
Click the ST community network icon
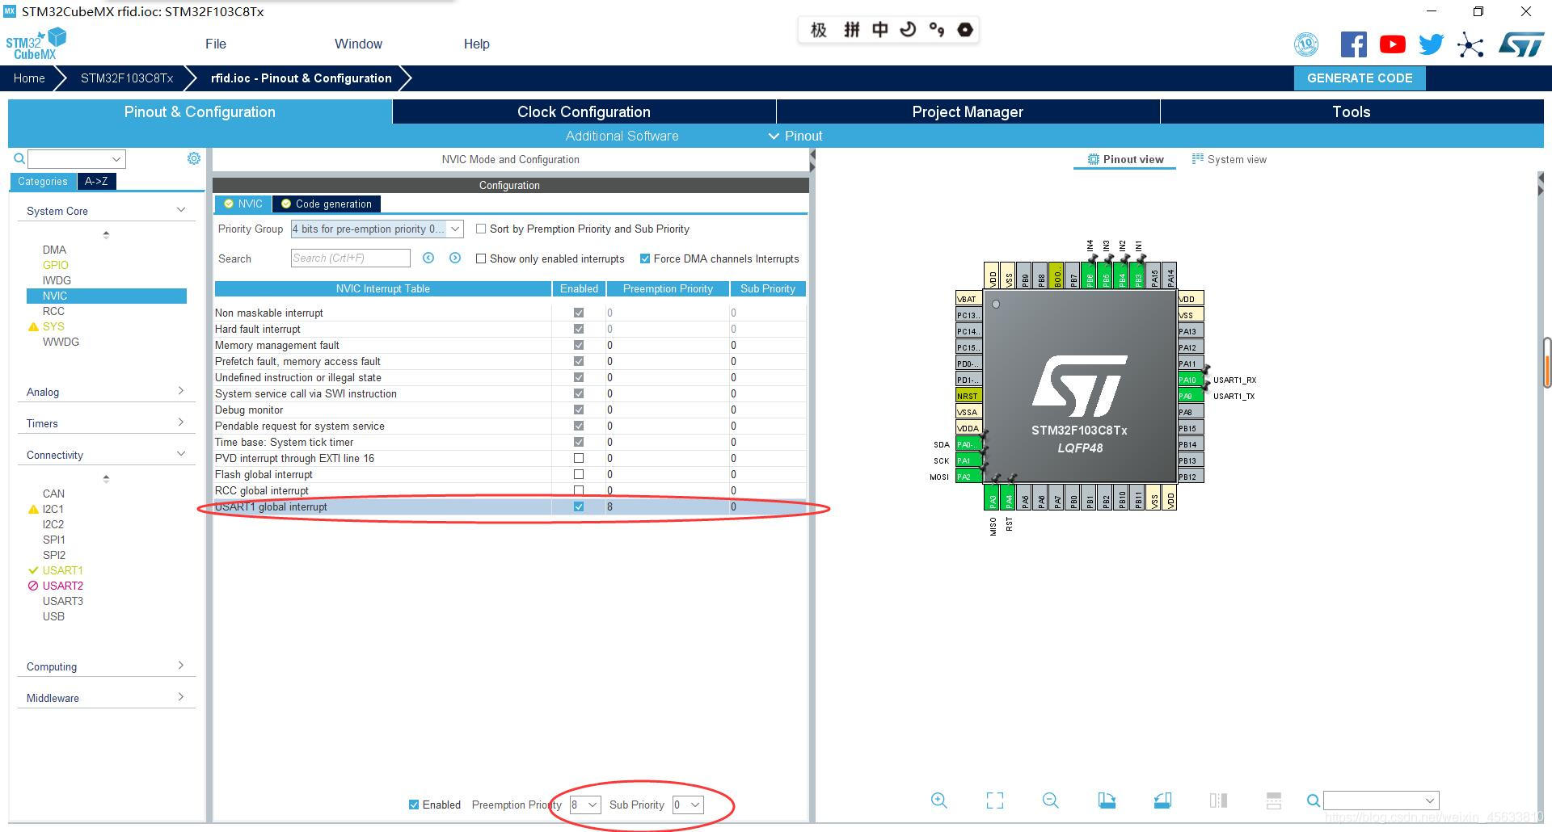click(x=1470, y=44)
